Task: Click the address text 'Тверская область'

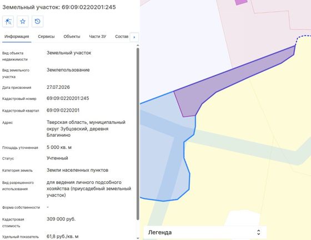Action: coord(67,122)
